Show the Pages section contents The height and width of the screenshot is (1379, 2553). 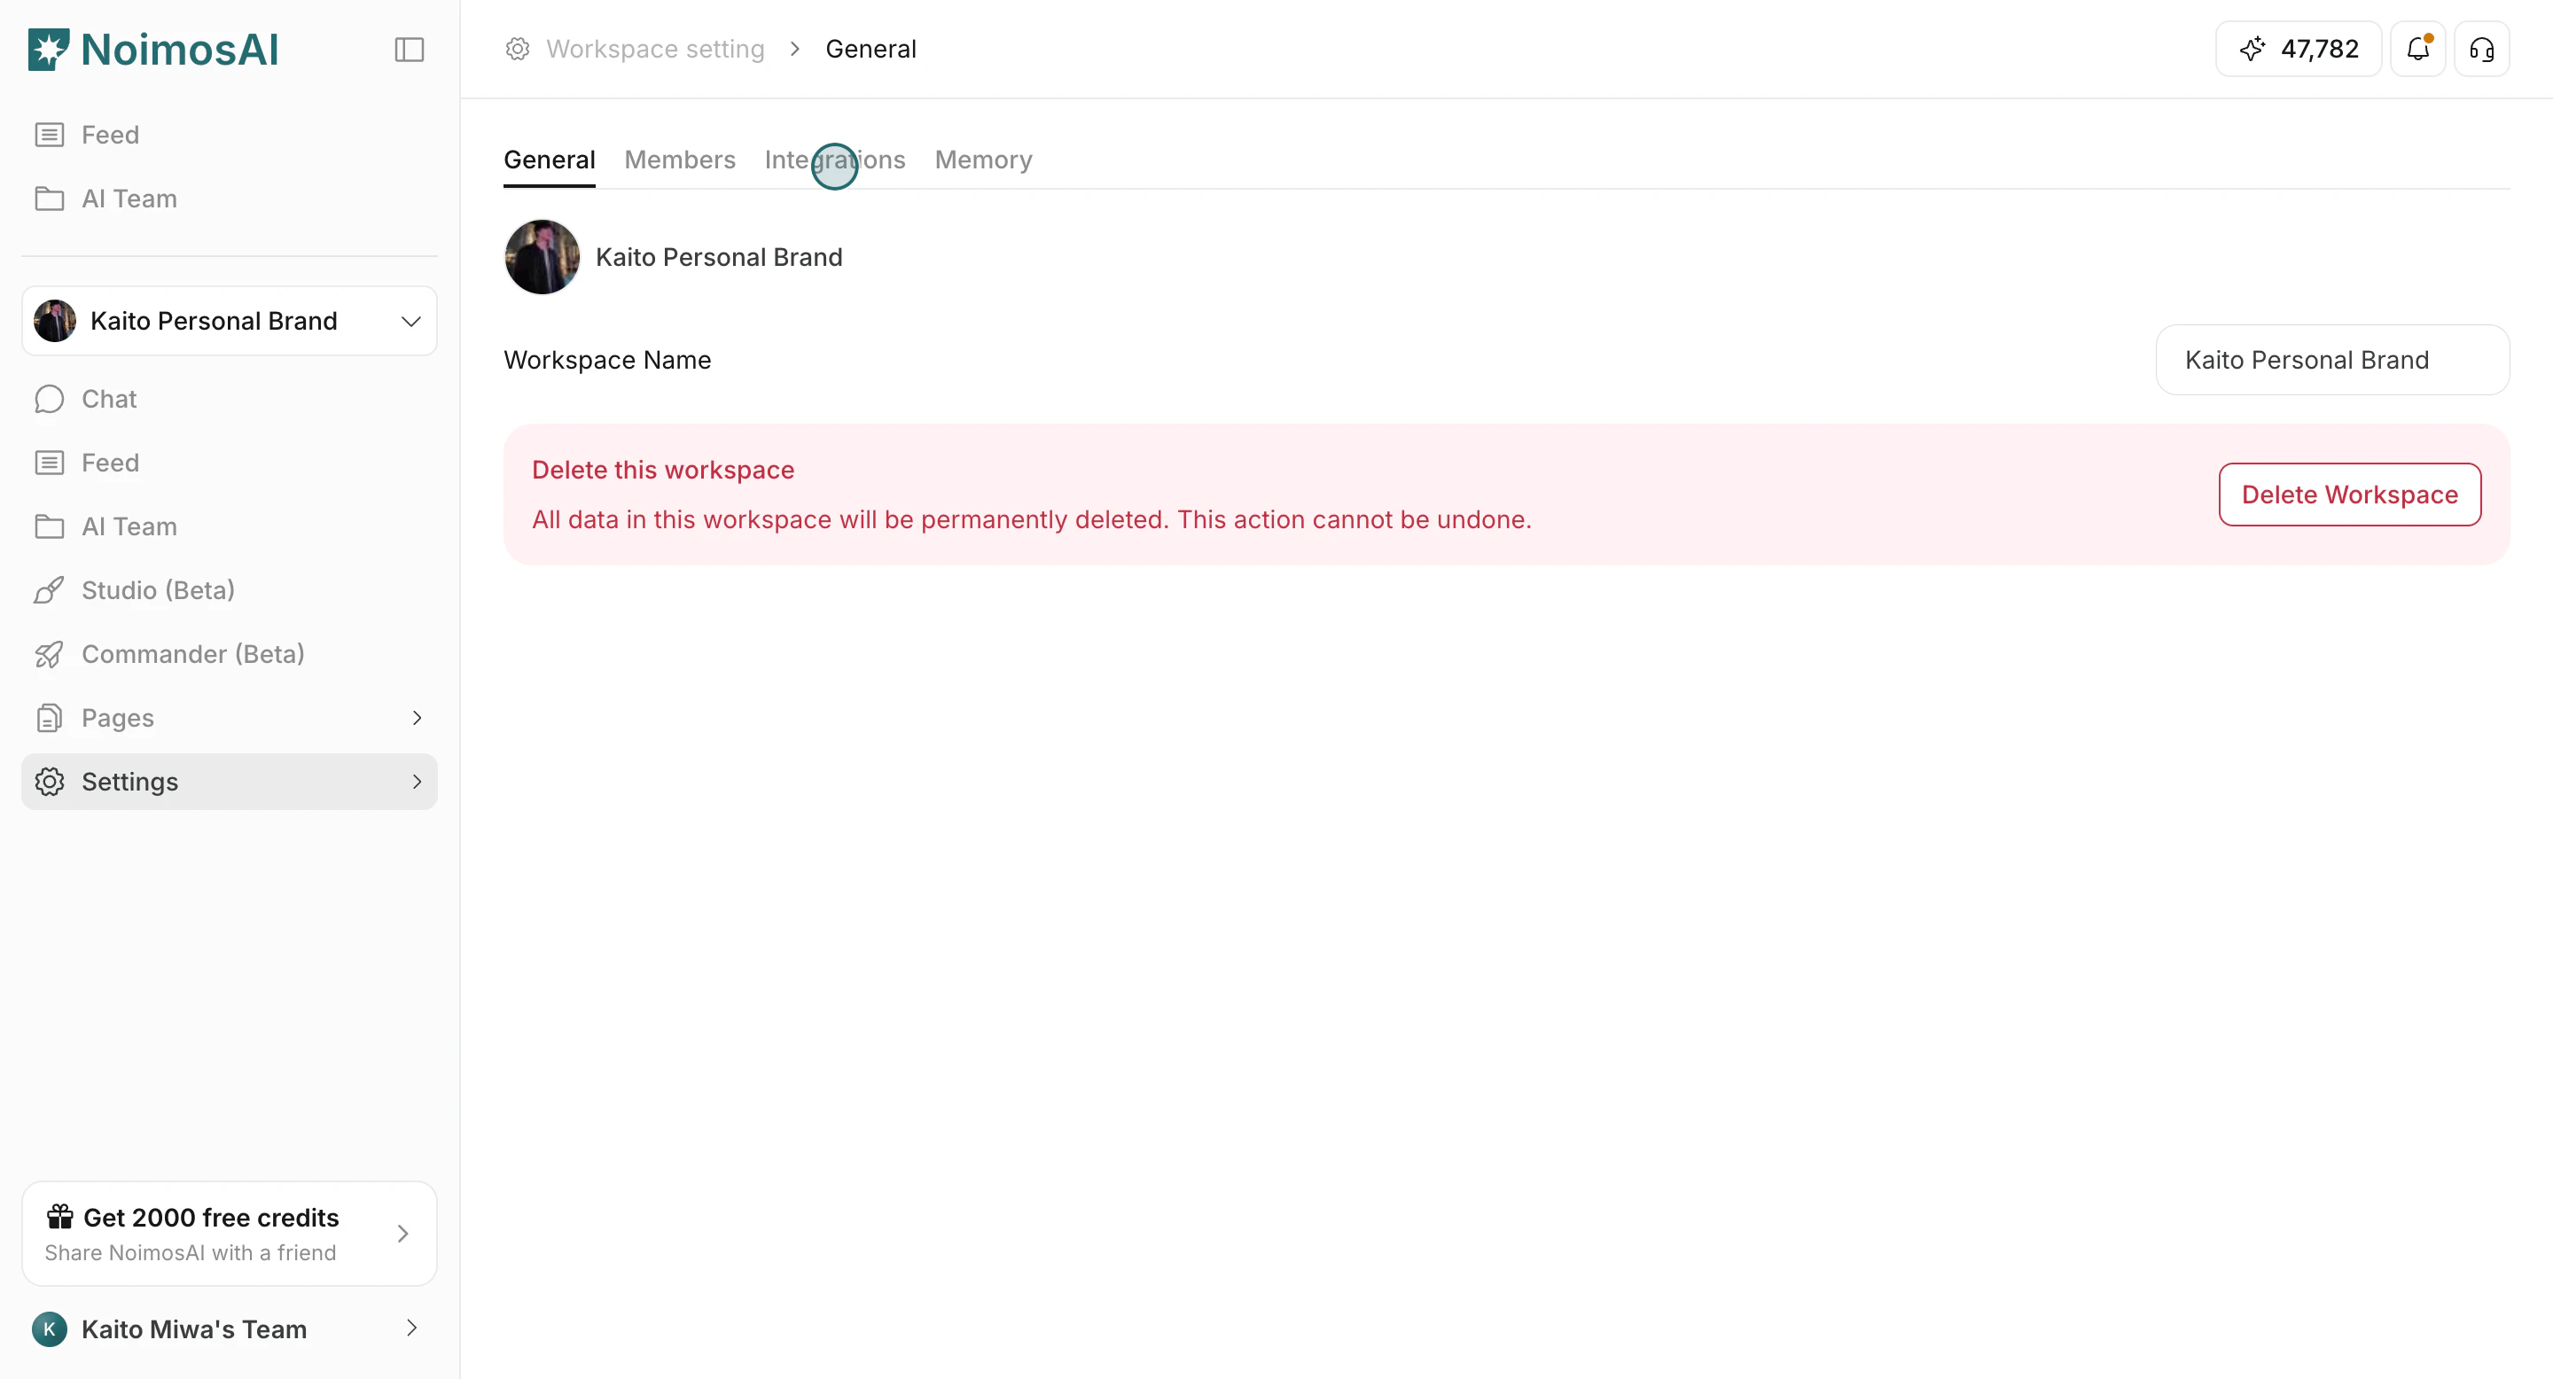pyautogui.click(x=118, y=717)
